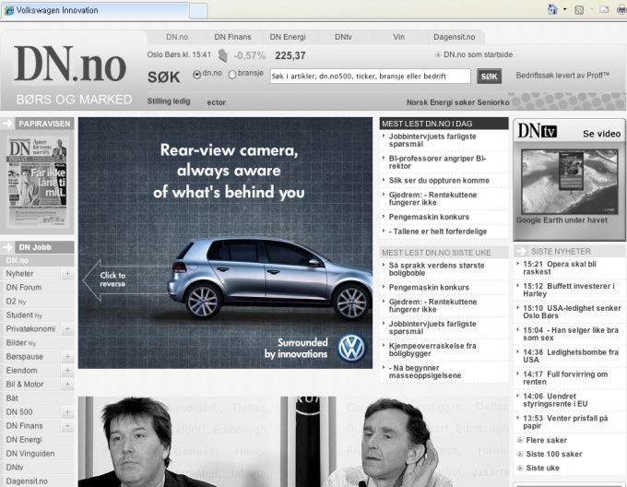
Task: Click DN Forum in sidebar
Action: [x=24, y=287]
